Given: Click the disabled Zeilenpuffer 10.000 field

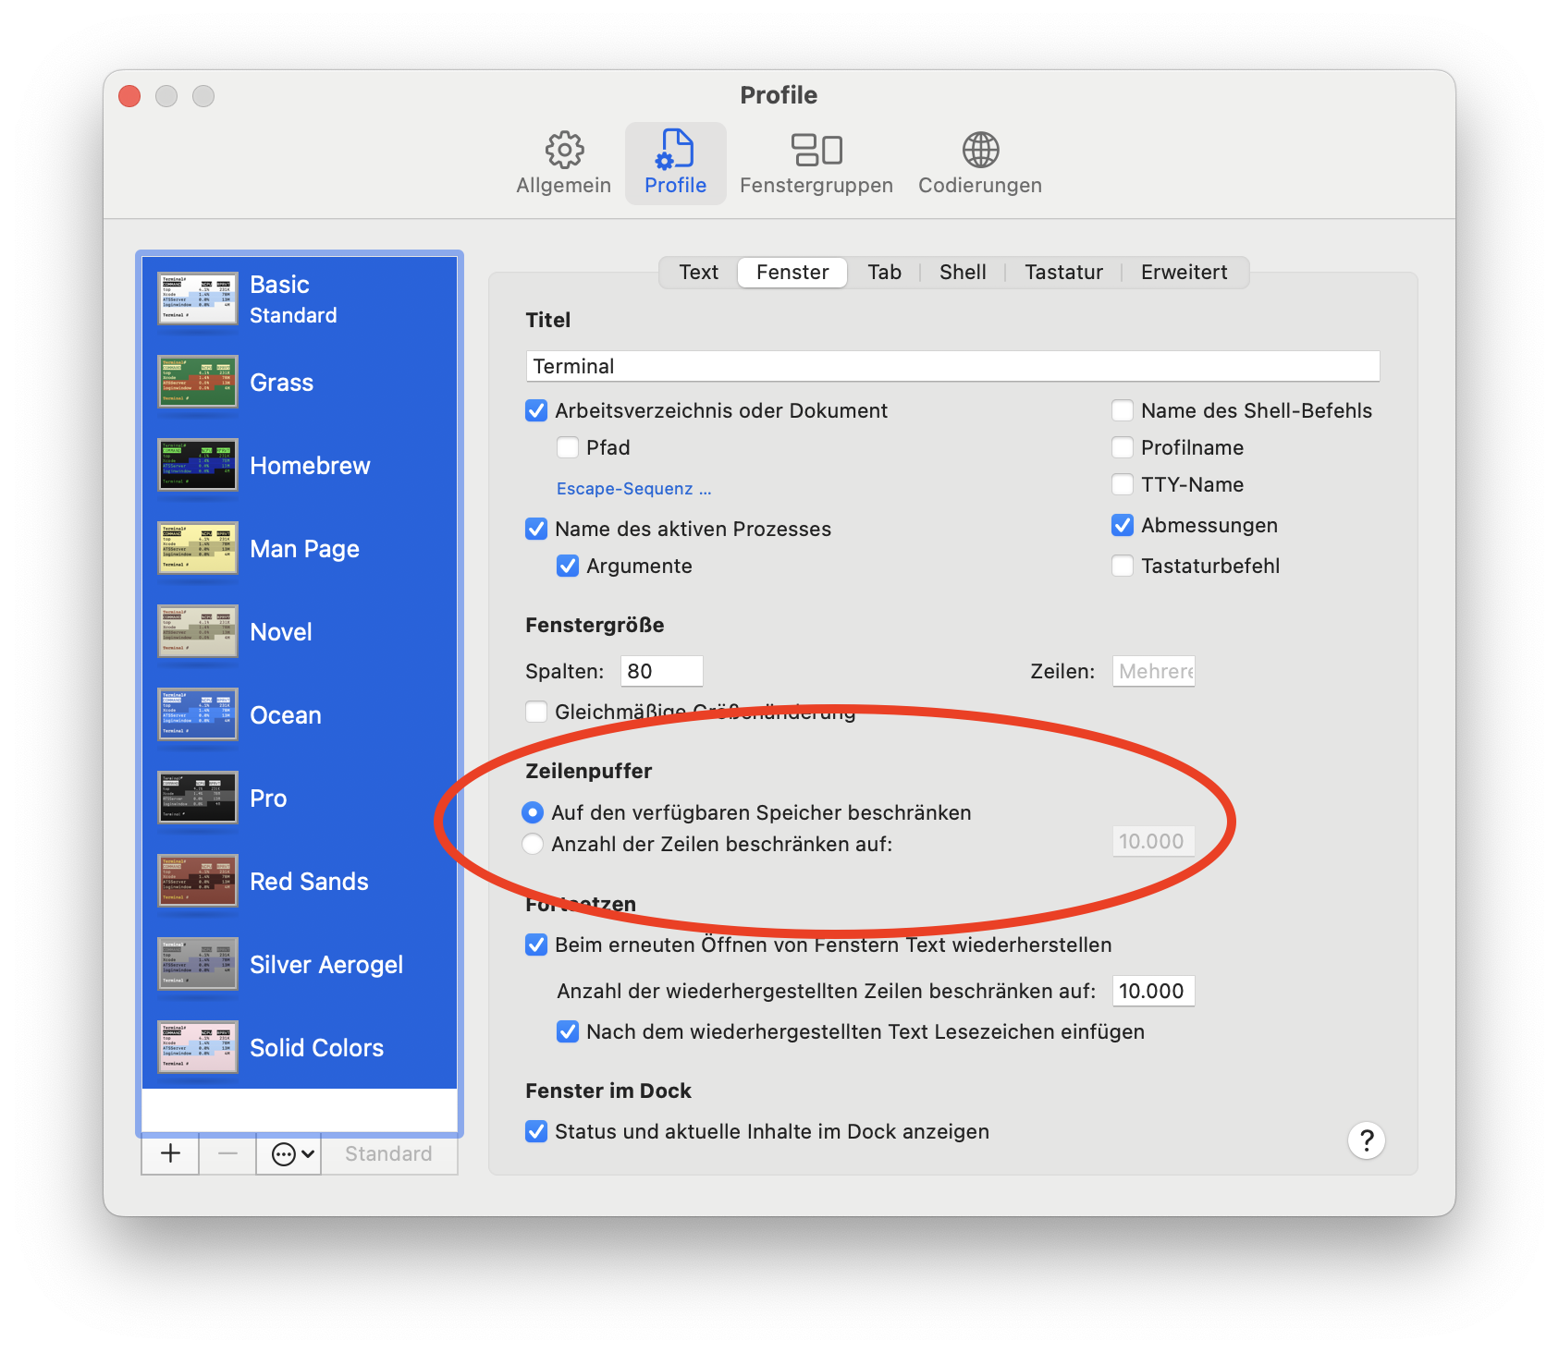Looking at the screenshot, I should (x=1153, y=841).
